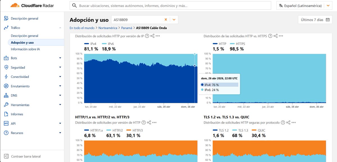The image size is (337, 162).
Task: Open help for HTTP version chart
Action: click(144, 122)
